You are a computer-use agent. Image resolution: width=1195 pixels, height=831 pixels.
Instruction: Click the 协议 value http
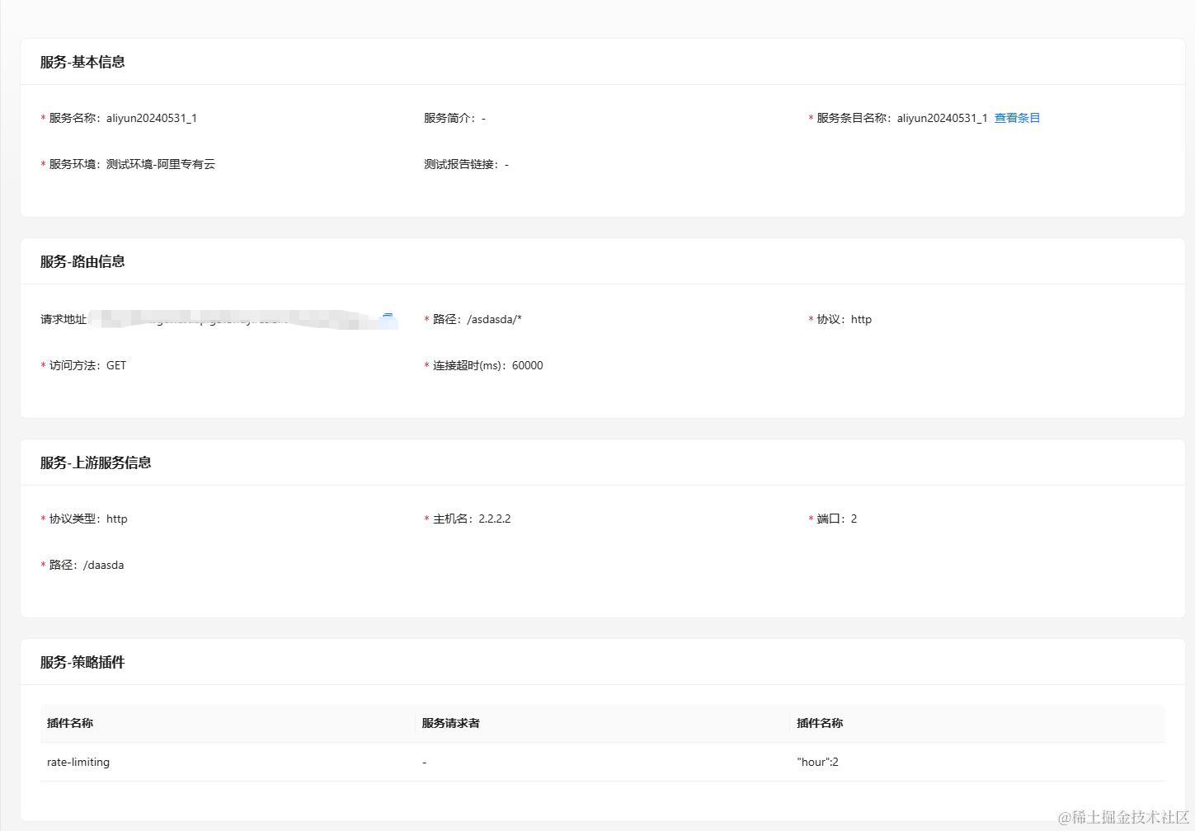[861, 319]
